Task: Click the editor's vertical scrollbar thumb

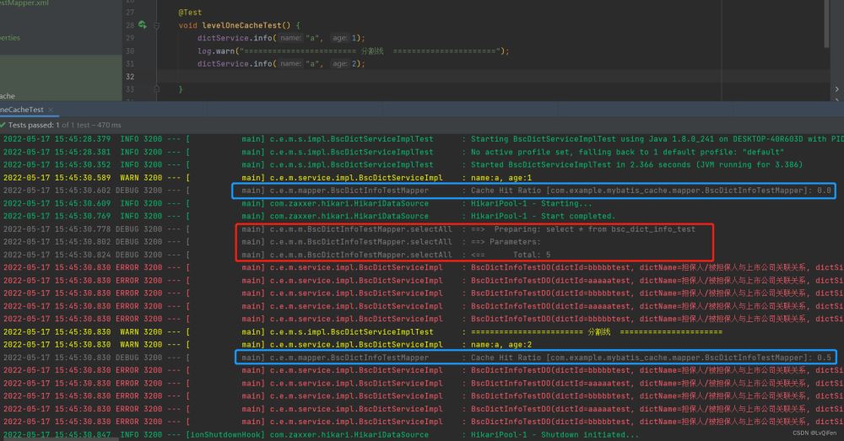Action: 826,24
